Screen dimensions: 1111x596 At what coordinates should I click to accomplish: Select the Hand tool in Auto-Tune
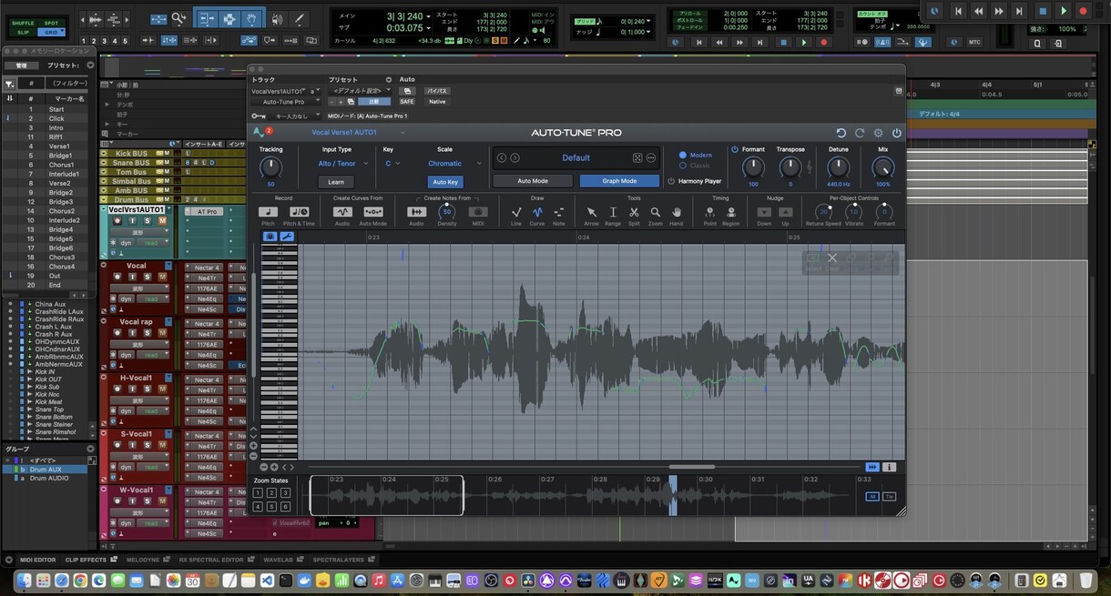pos(676,212)
